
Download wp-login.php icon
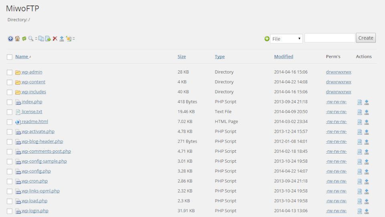(367, 211)
